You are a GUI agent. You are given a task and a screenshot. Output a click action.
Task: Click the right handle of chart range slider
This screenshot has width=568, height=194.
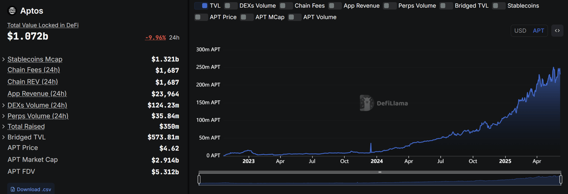click(561, 179)
